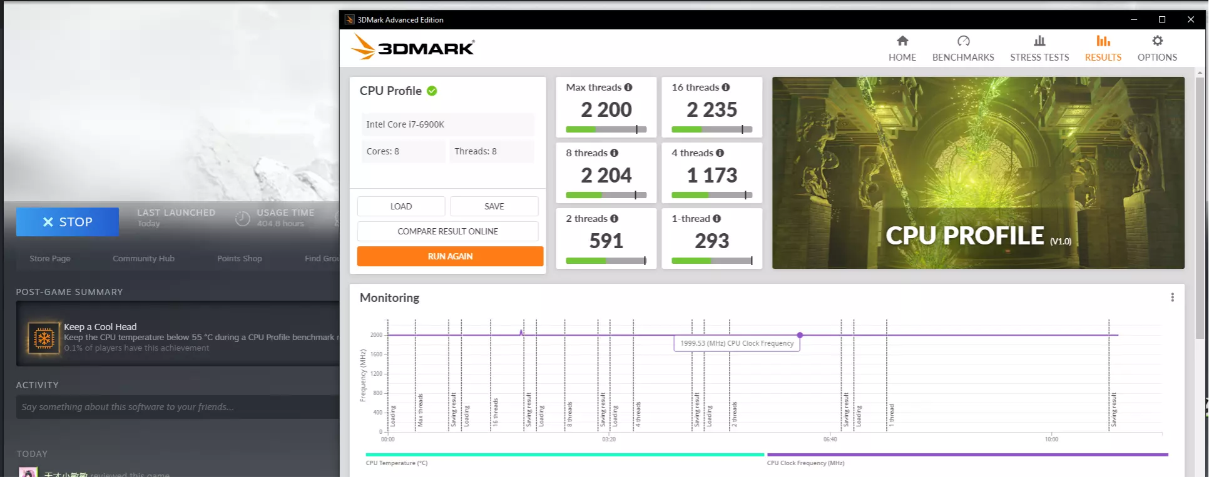Click the 3DMark logo in the header
The image size is (1209, 477).
point(413,47)
